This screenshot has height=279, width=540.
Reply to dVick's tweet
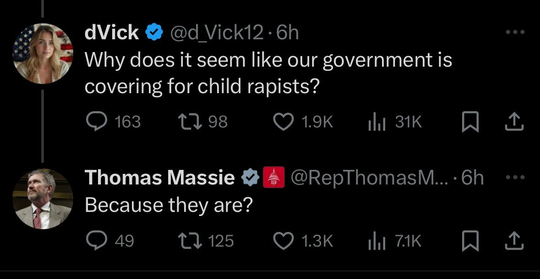click(x=97, y=122)
